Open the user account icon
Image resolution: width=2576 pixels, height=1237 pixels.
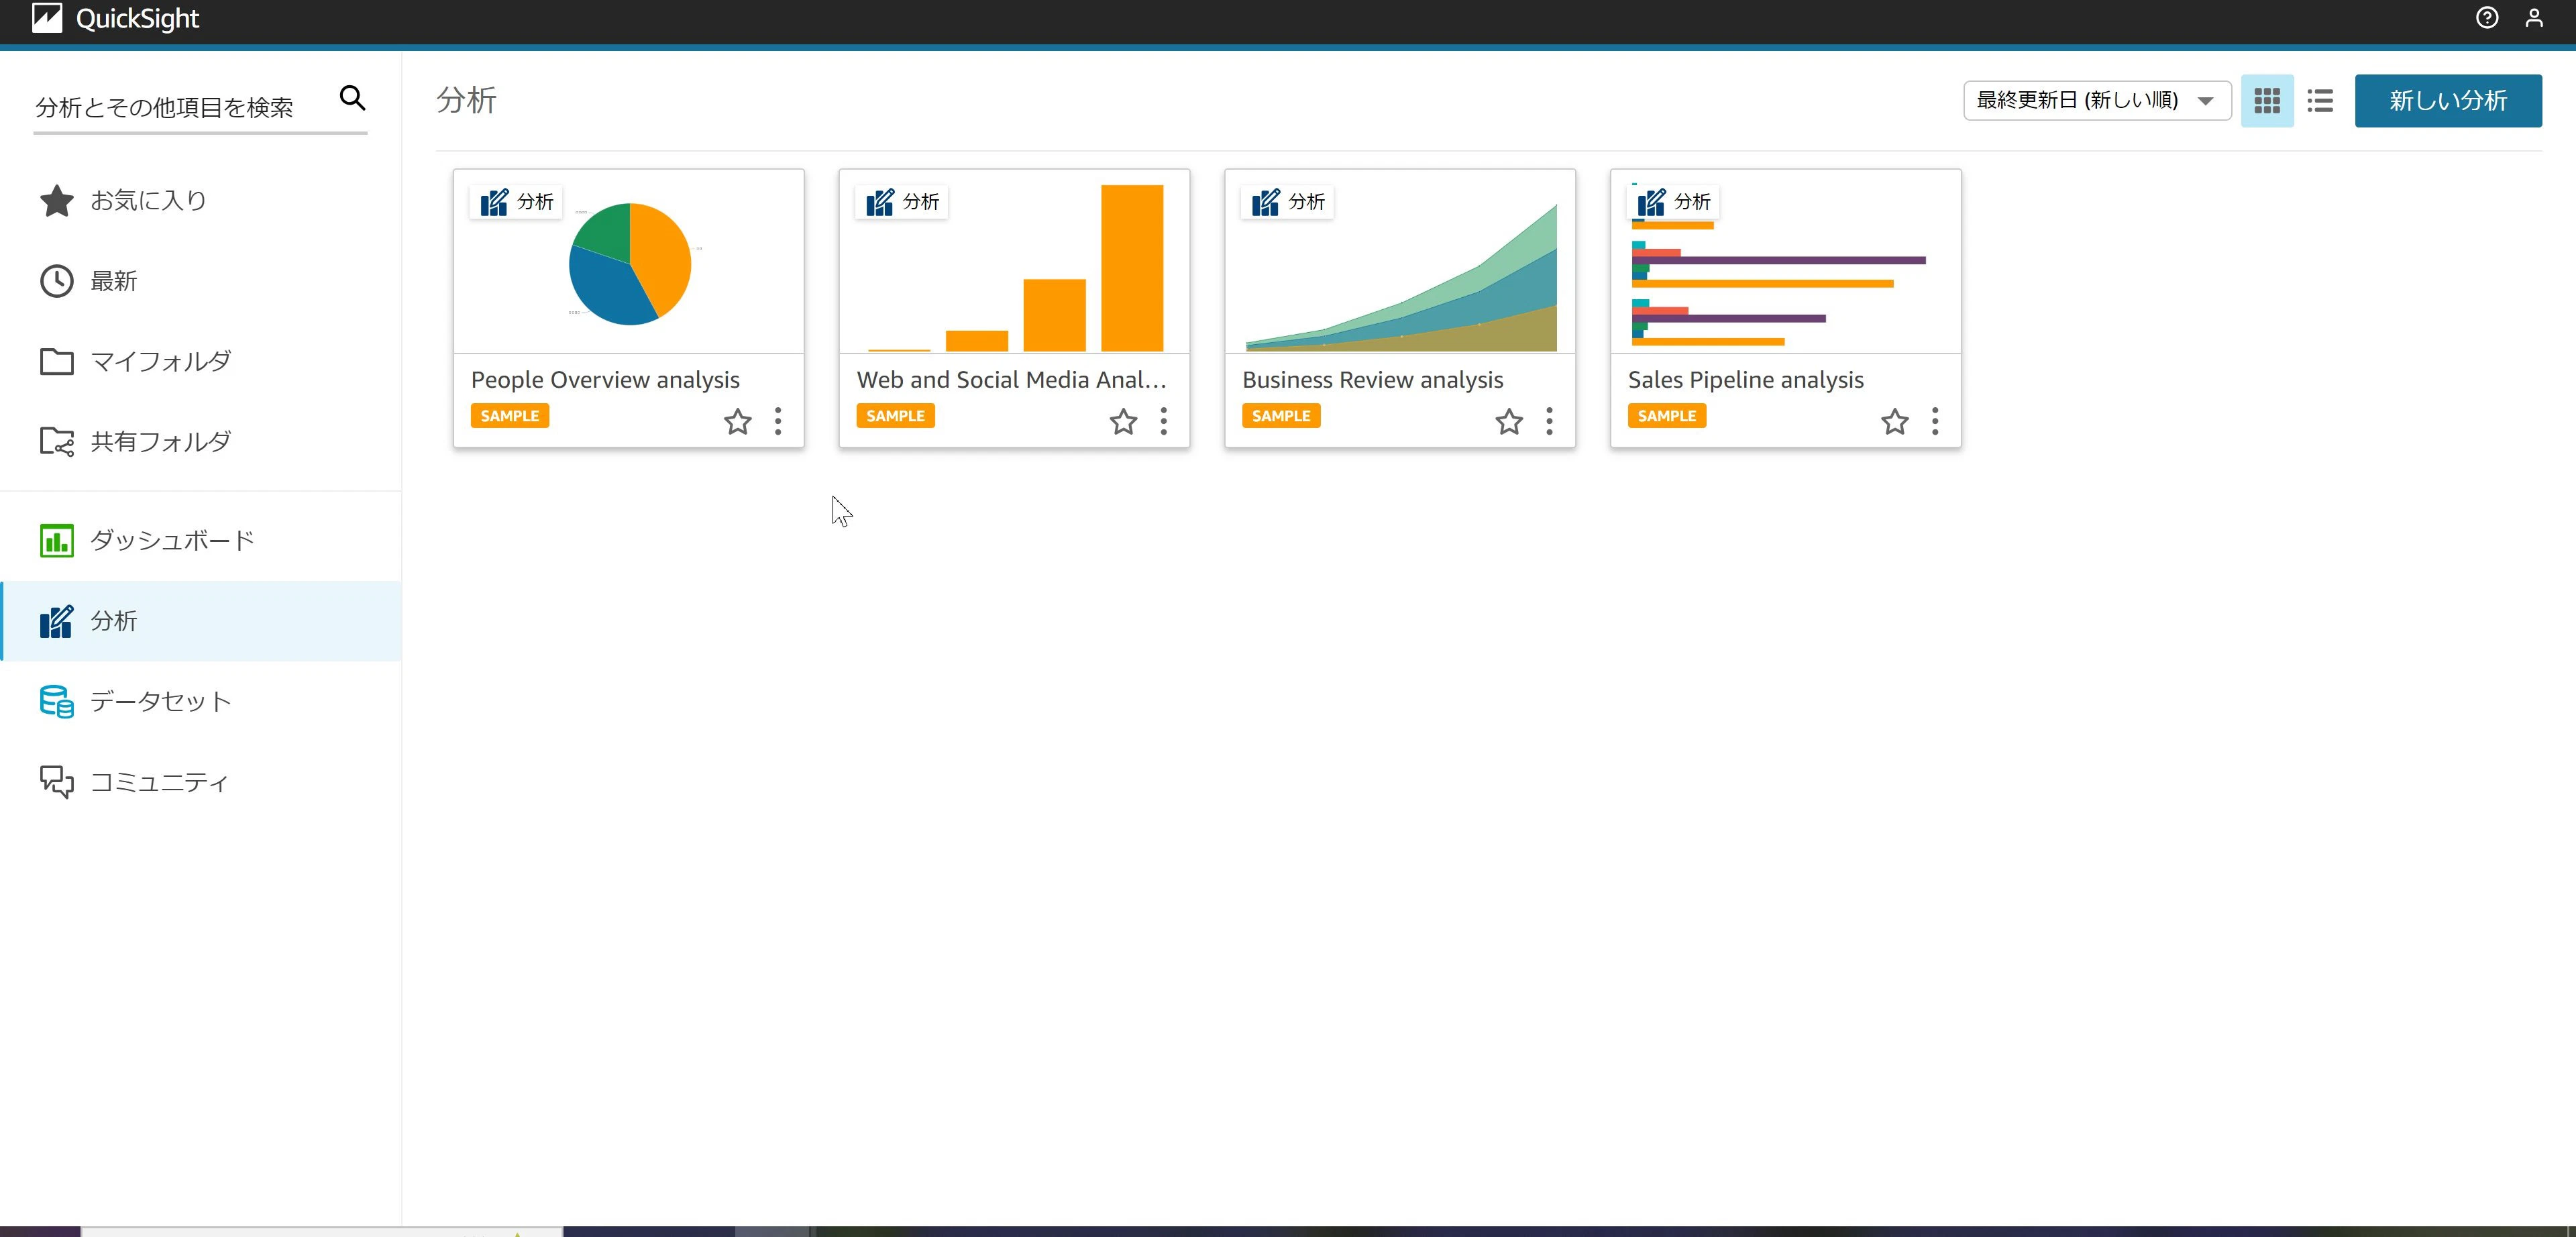click(2533, 18)
